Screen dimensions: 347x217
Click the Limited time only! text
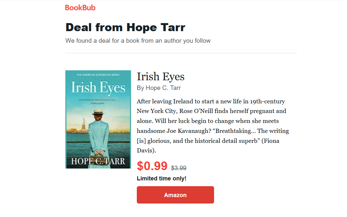point(162,178)
